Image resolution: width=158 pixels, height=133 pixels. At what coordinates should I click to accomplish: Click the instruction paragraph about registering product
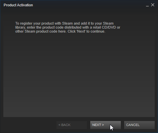click(68, 27)
